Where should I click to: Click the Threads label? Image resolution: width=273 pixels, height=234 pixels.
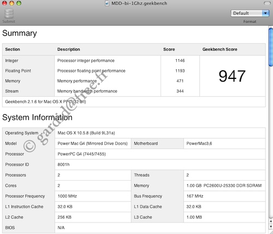[x=141, y=175]
